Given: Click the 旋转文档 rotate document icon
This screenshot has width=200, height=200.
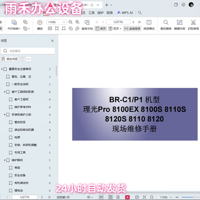Looking at the screenshot, I should point(87,22).
